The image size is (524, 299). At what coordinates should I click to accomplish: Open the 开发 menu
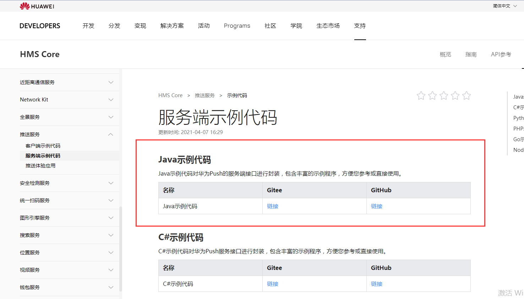[x=88, y=26]
